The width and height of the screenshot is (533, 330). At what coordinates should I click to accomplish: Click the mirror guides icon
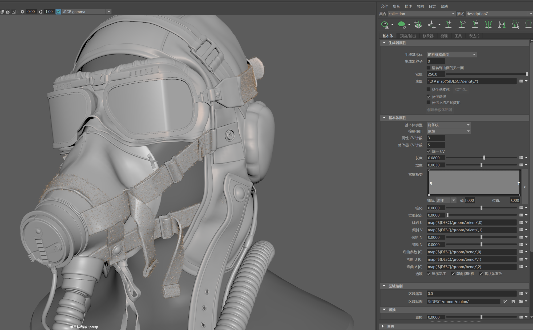[488, 25]
